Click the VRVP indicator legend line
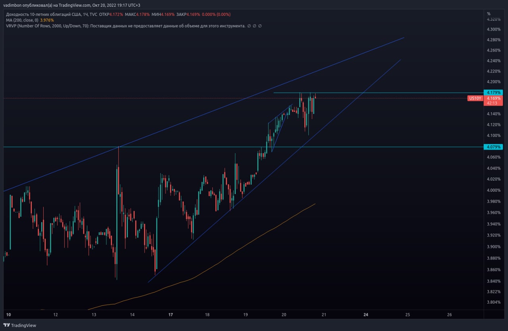This screenshot has height=331, width=508. pos(134,25)
